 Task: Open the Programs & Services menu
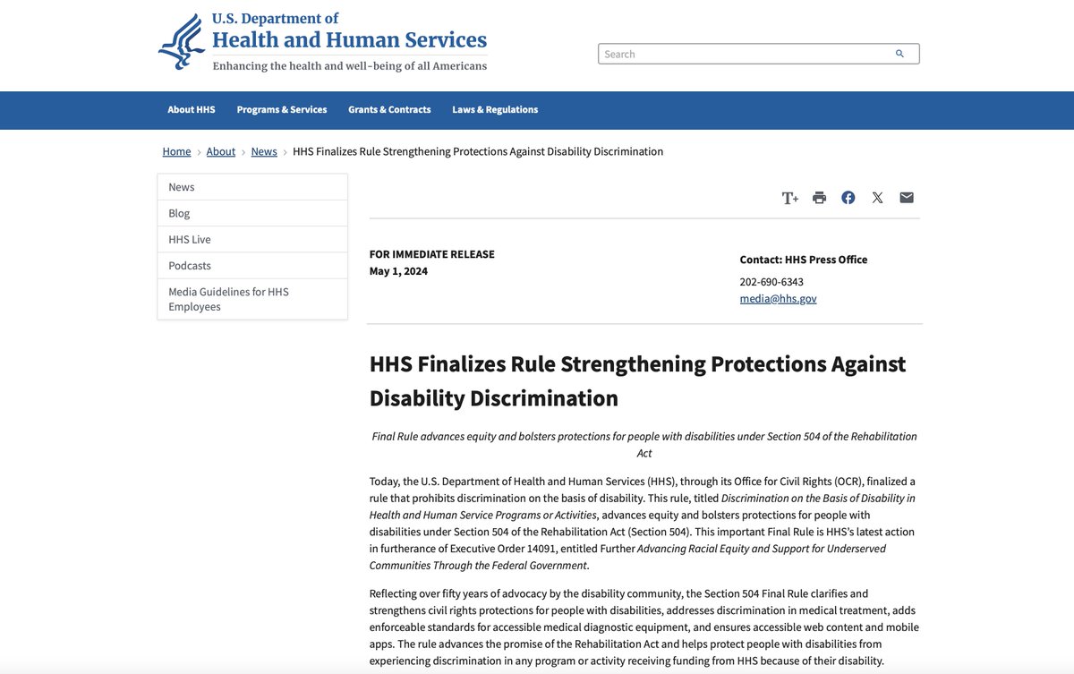(x=282, y=110)
